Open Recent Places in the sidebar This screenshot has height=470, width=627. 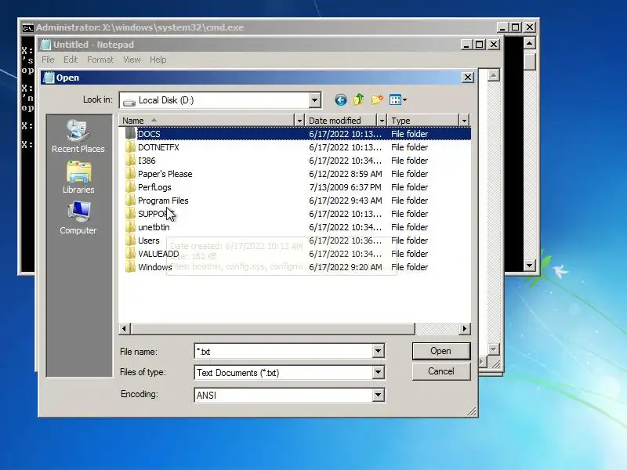click(78, 136)
